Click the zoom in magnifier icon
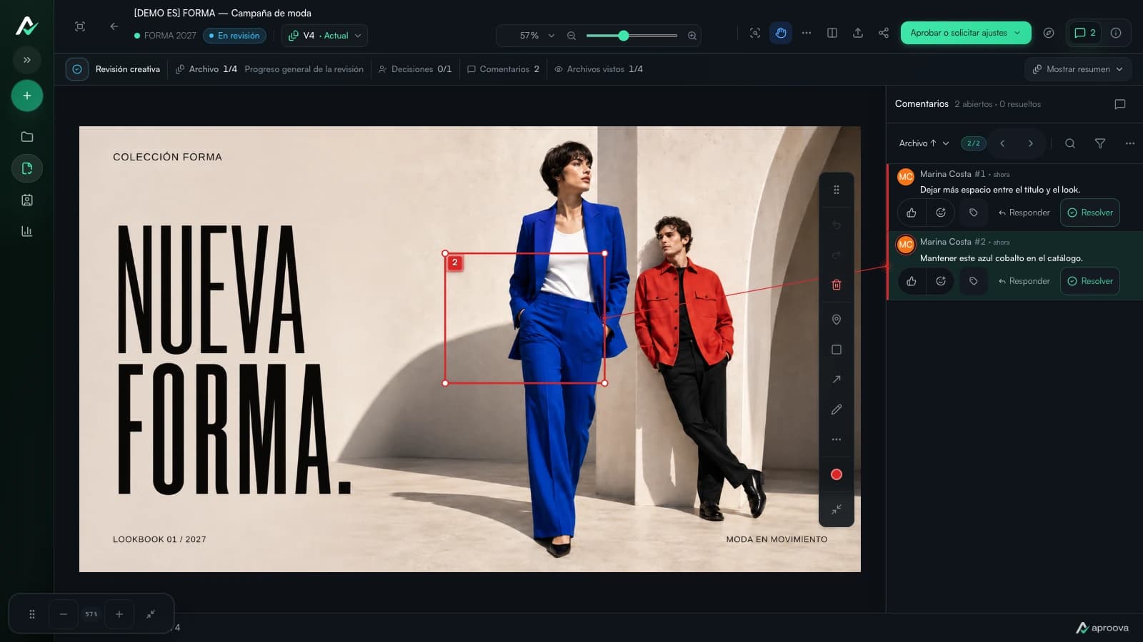 692,36
